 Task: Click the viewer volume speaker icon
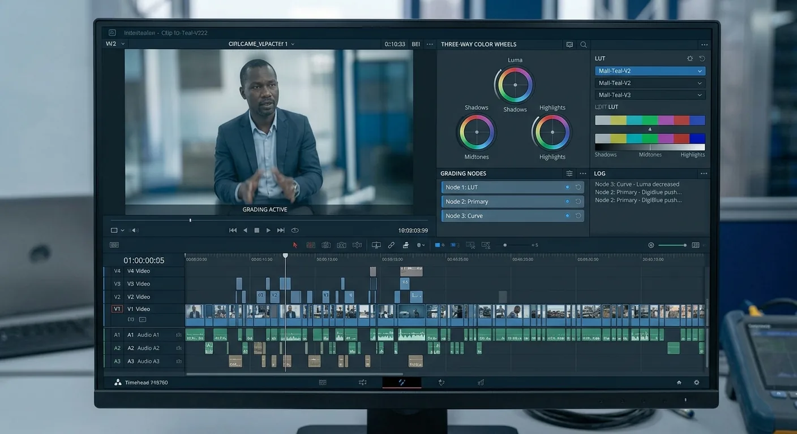135,231
